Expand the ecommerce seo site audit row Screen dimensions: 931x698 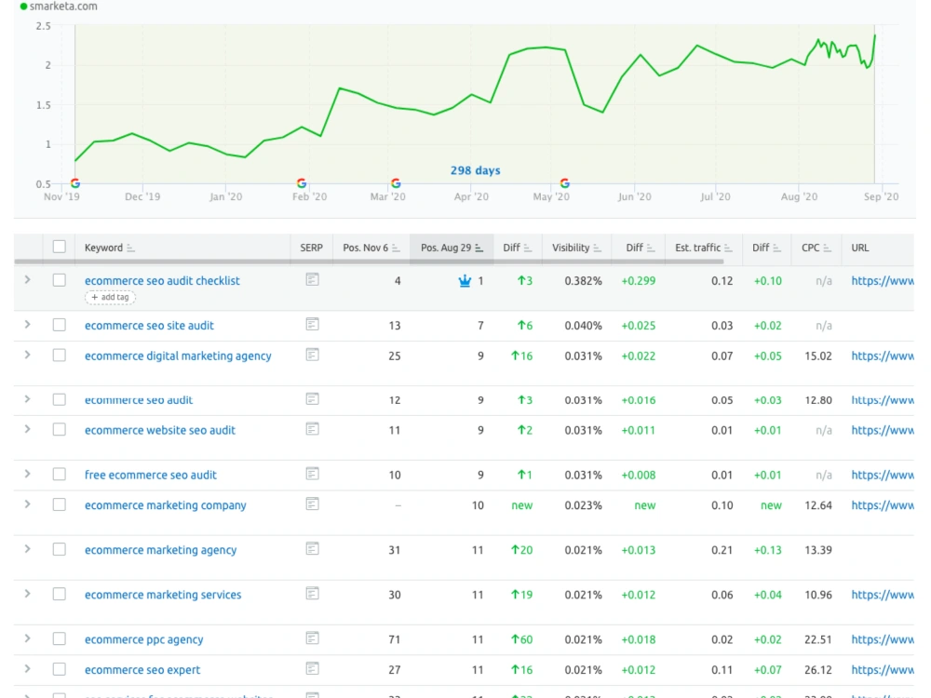[x=27, y=324]
